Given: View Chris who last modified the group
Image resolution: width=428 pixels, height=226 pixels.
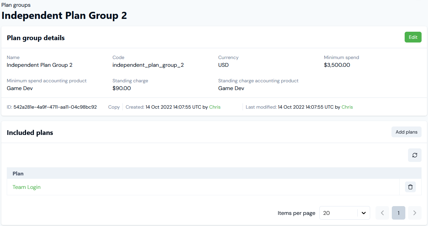Looking at the screenshot, I should point(347,107).
